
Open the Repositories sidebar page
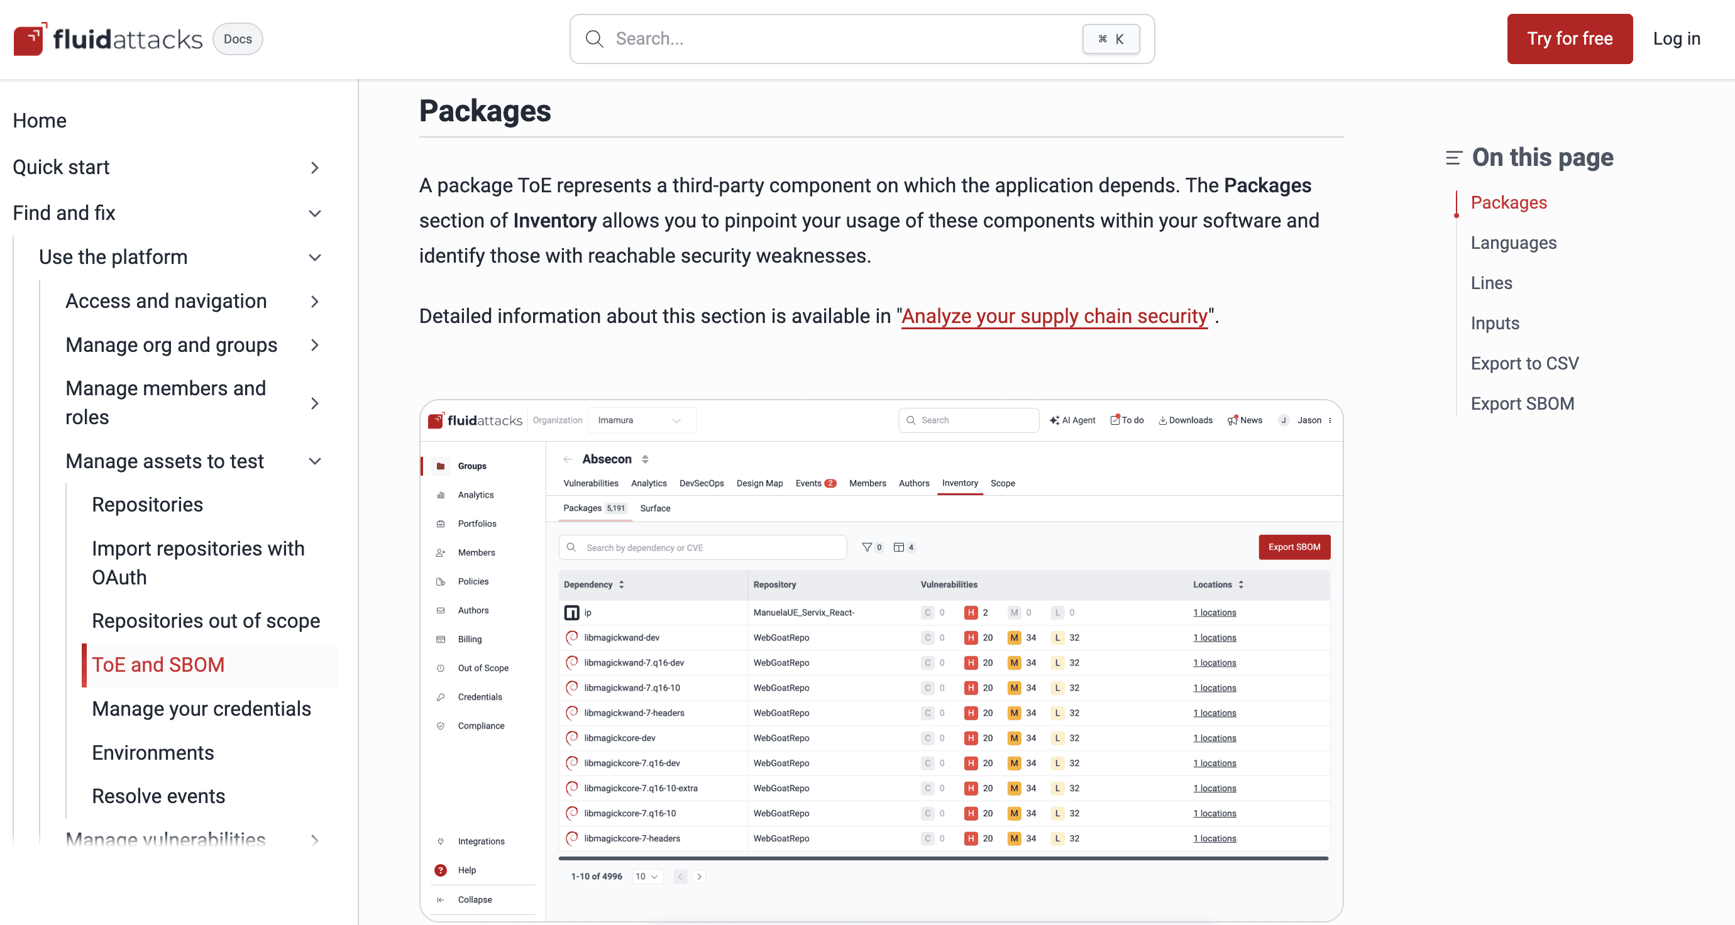point(148,505)
